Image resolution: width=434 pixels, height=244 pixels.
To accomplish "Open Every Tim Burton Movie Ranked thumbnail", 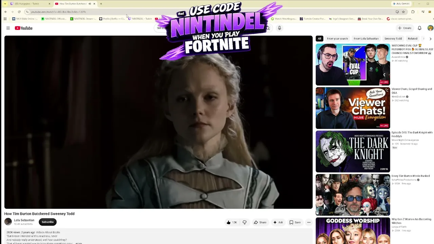I will point(353,195).
